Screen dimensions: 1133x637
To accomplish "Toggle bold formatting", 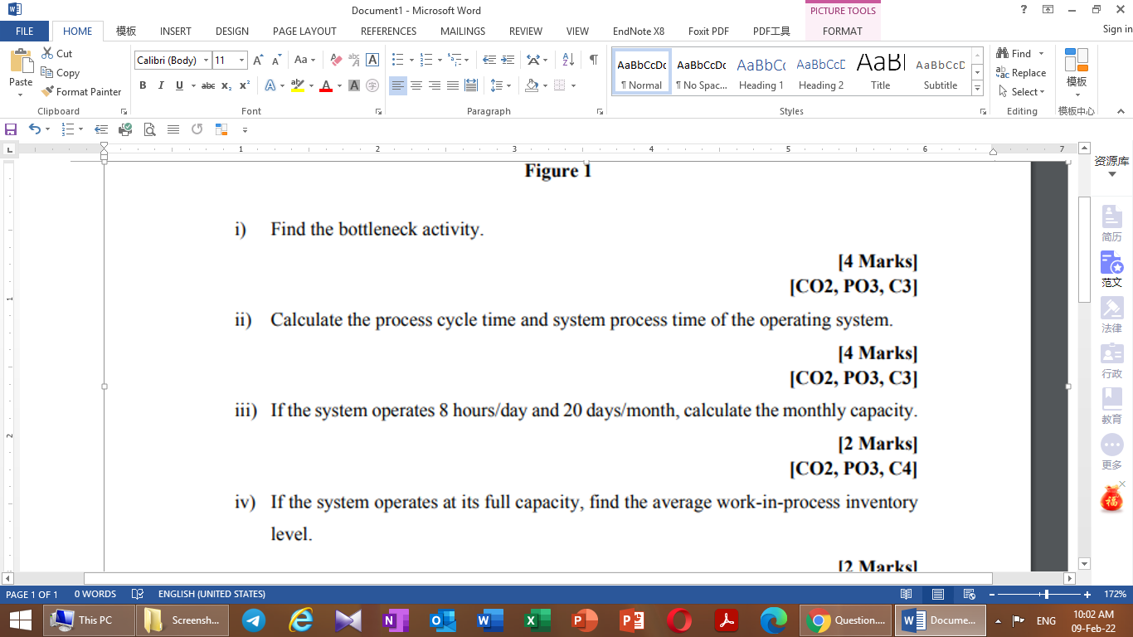I will tap(143, 85).
